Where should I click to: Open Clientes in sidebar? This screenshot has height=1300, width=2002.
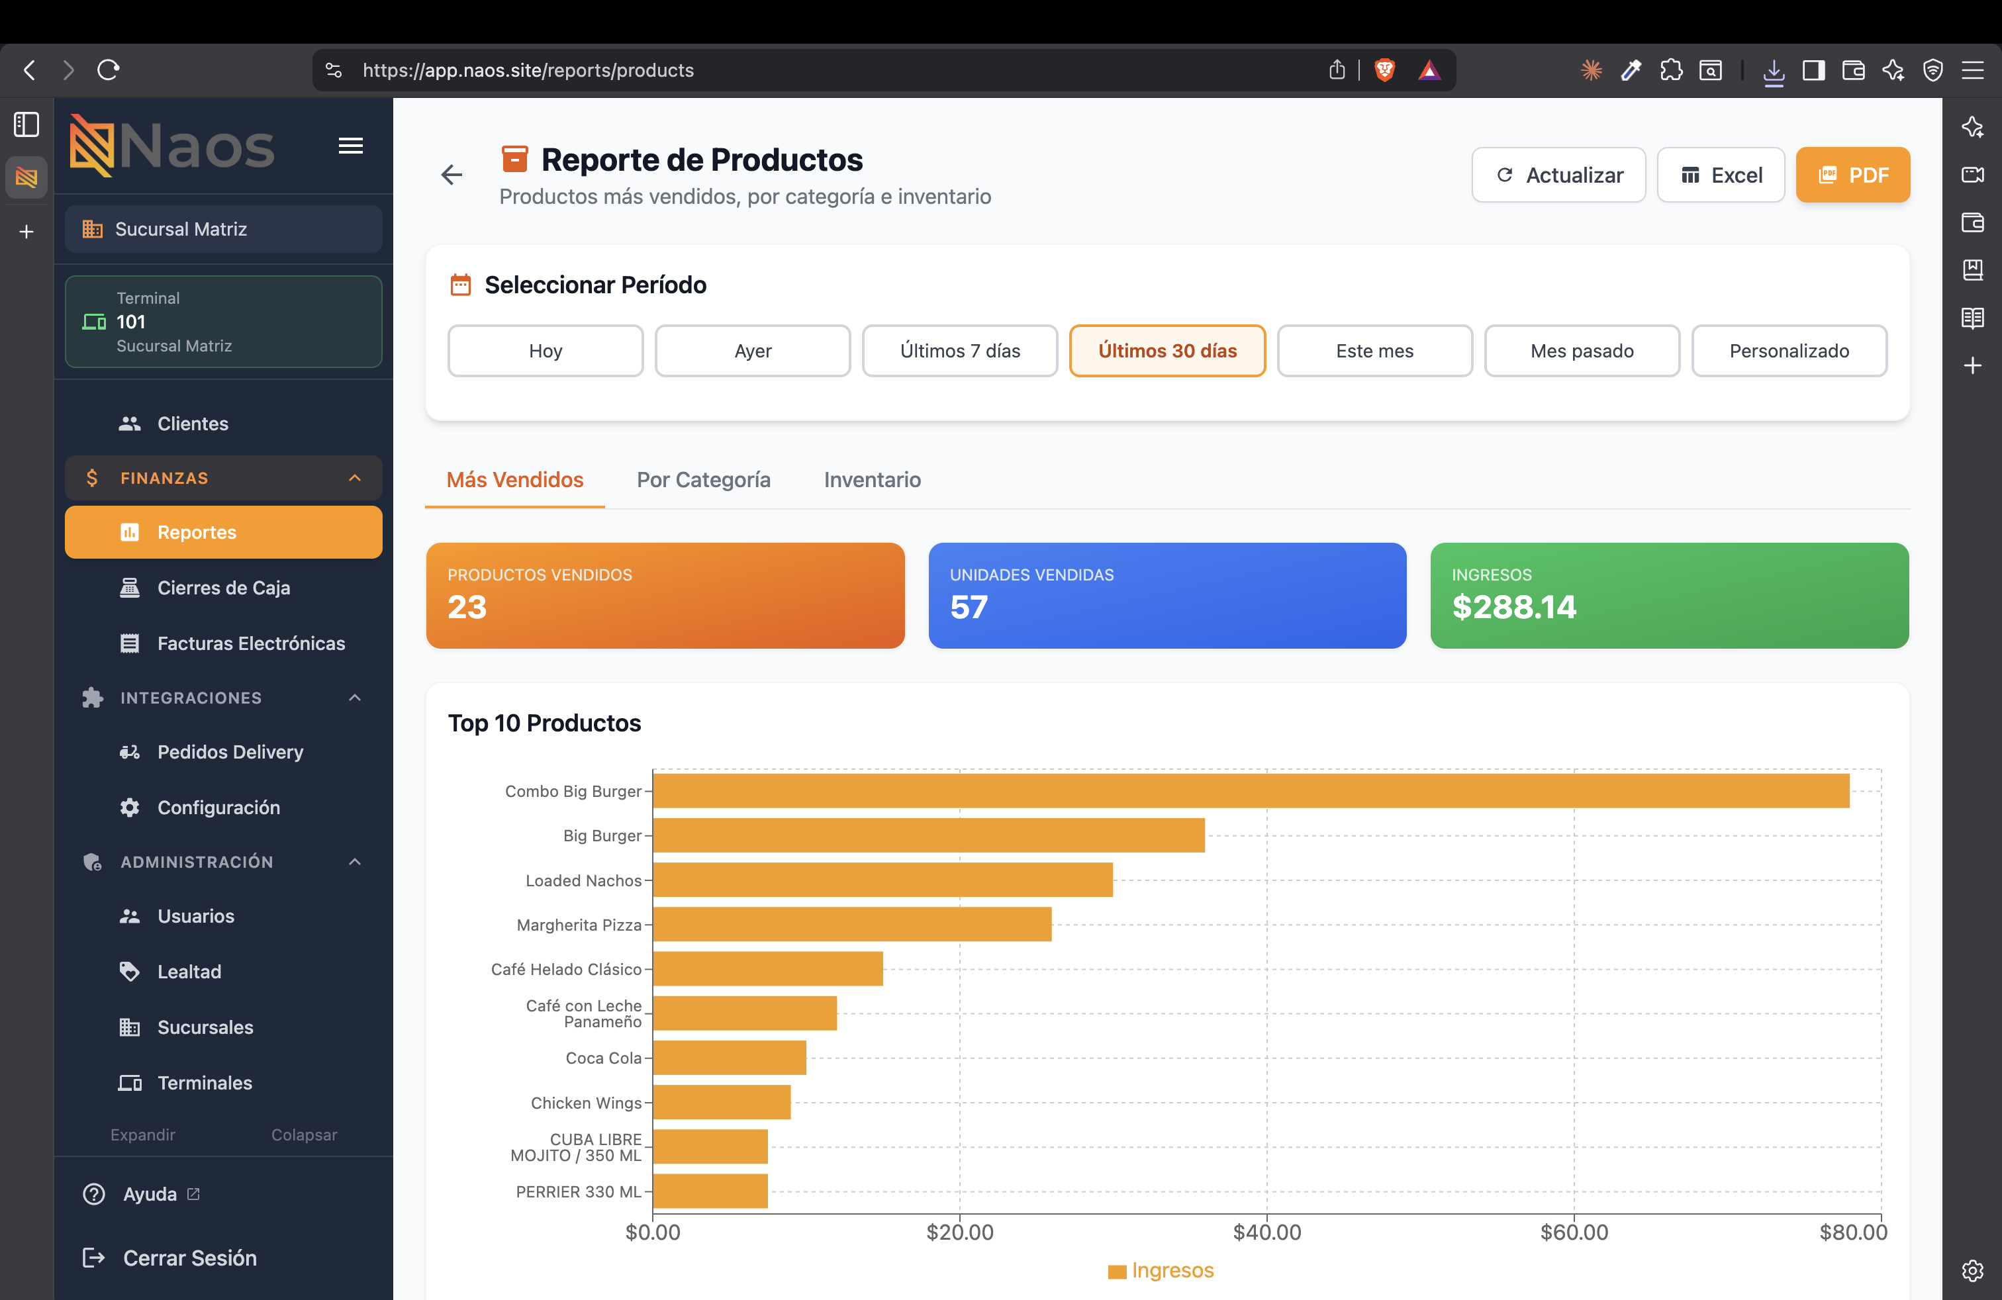click(224, 423)
